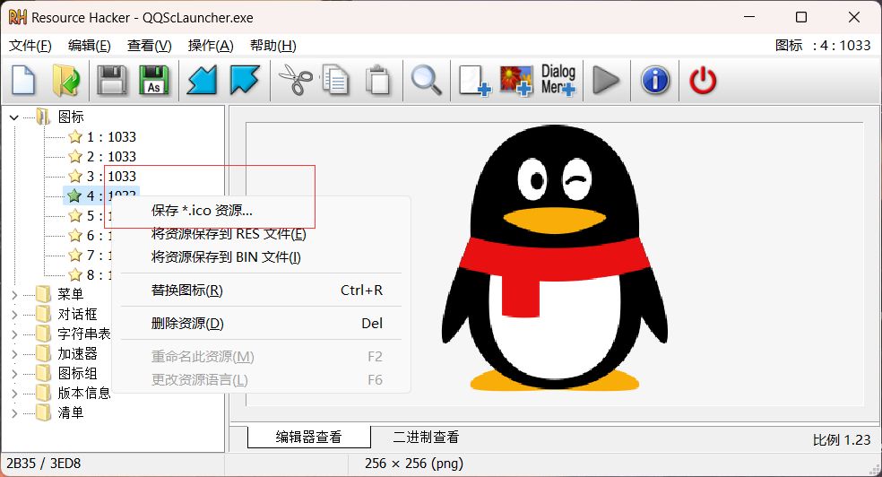Collapse the 图标 tree folder
This screenshot has height=477, width=882.
coord(14,117)
